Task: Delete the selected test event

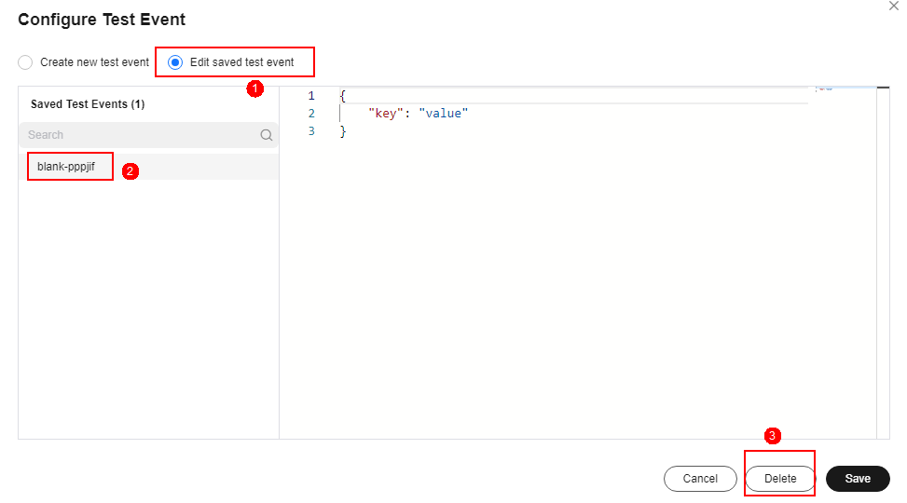Action: click(x=780, y=479)
